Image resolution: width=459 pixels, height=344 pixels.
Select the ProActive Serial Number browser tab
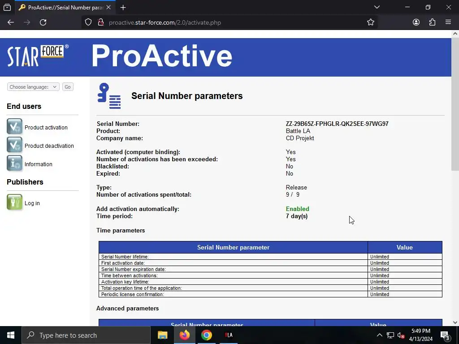pos(65,8)
